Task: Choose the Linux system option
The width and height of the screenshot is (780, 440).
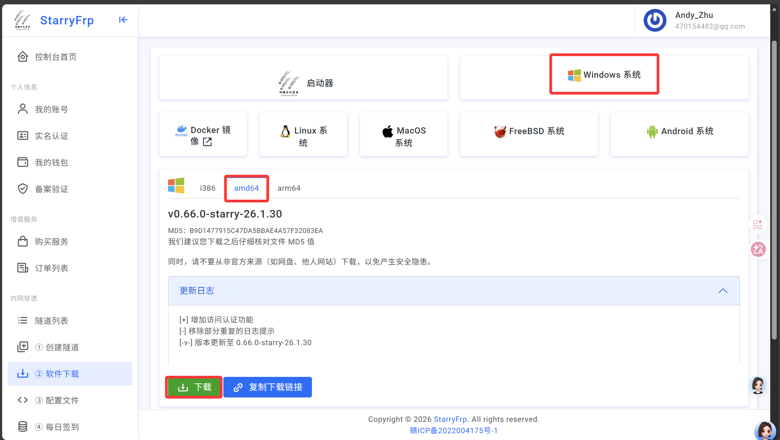Action: (303, 135)
